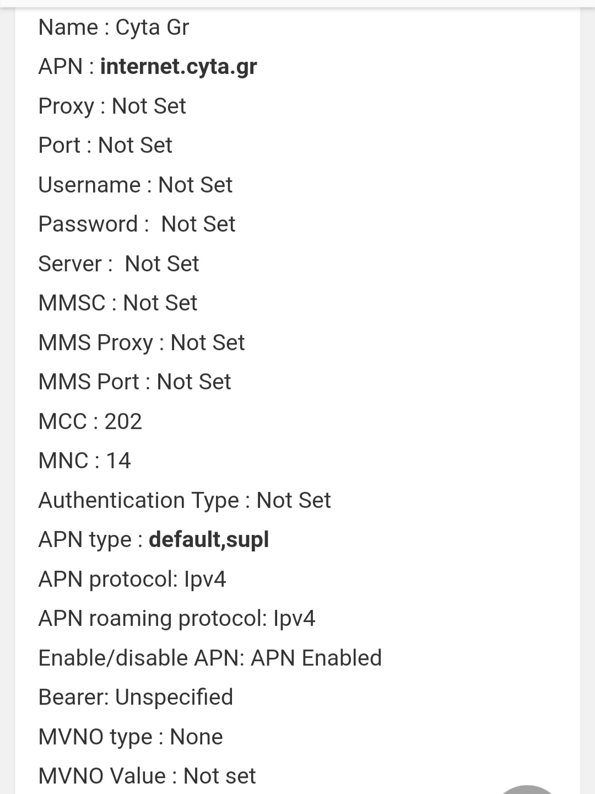595x794 pixels.
Task: Select the MMS Proxy : Not Set line
Action: pyautogui.click(x=141, y=342)
